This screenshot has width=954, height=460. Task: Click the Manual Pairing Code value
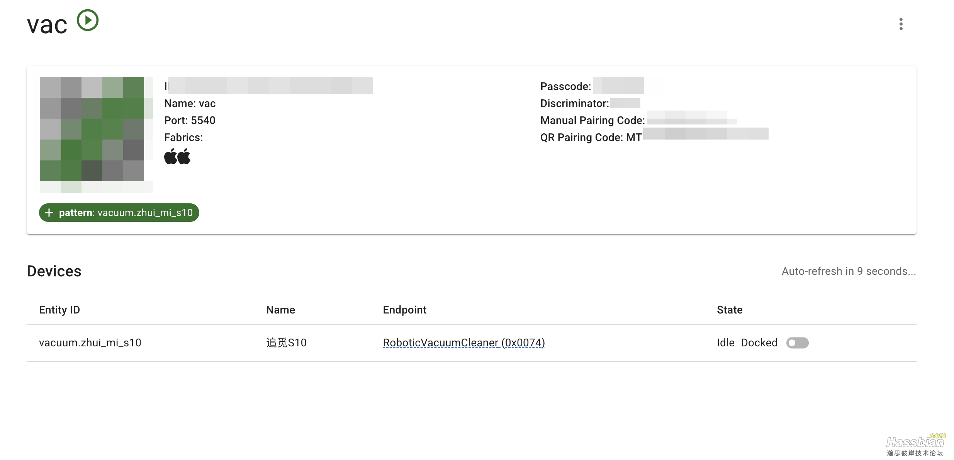692,118
